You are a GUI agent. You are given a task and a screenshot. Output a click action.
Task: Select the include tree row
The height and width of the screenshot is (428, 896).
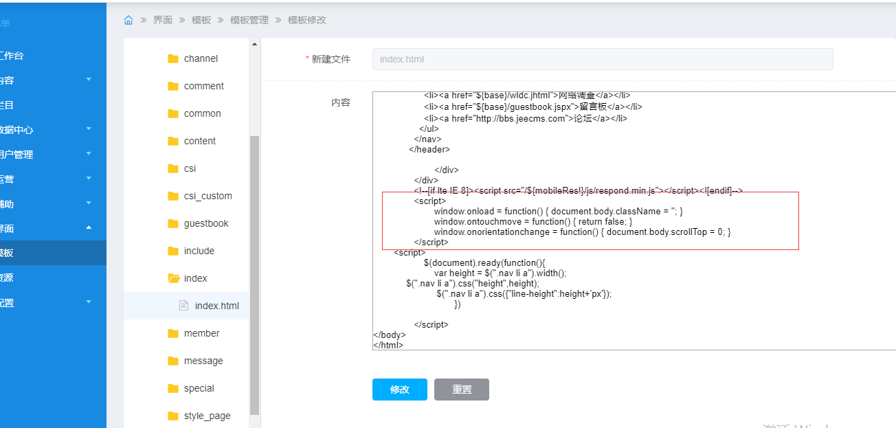pos(186,251)
